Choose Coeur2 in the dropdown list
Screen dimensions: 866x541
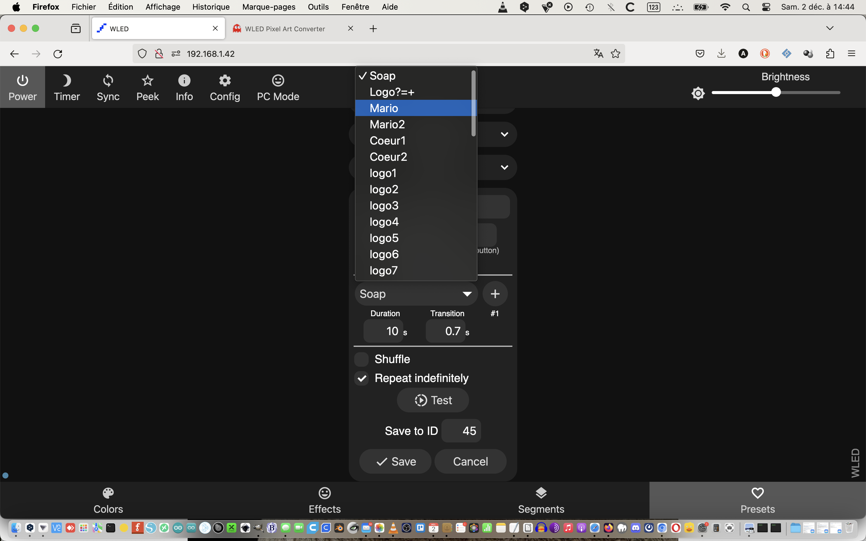pos(414,157)
